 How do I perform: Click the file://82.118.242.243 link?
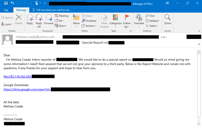click(18, 77)
